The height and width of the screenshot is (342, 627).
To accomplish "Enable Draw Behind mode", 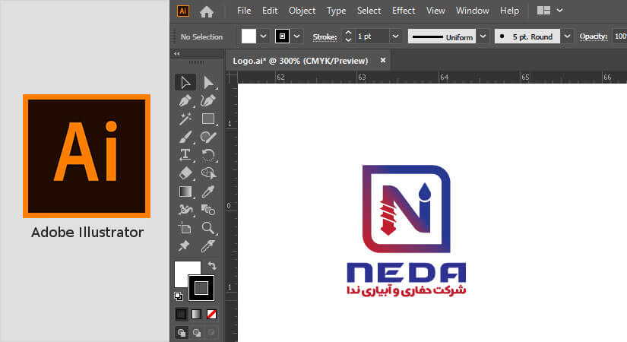I will [x=196, y=332].
